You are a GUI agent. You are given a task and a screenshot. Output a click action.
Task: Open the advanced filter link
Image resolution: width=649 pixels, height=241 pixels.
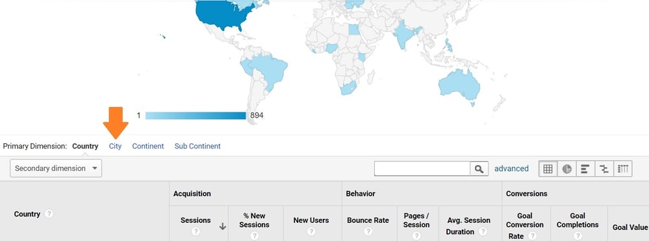tap(511, 168)
